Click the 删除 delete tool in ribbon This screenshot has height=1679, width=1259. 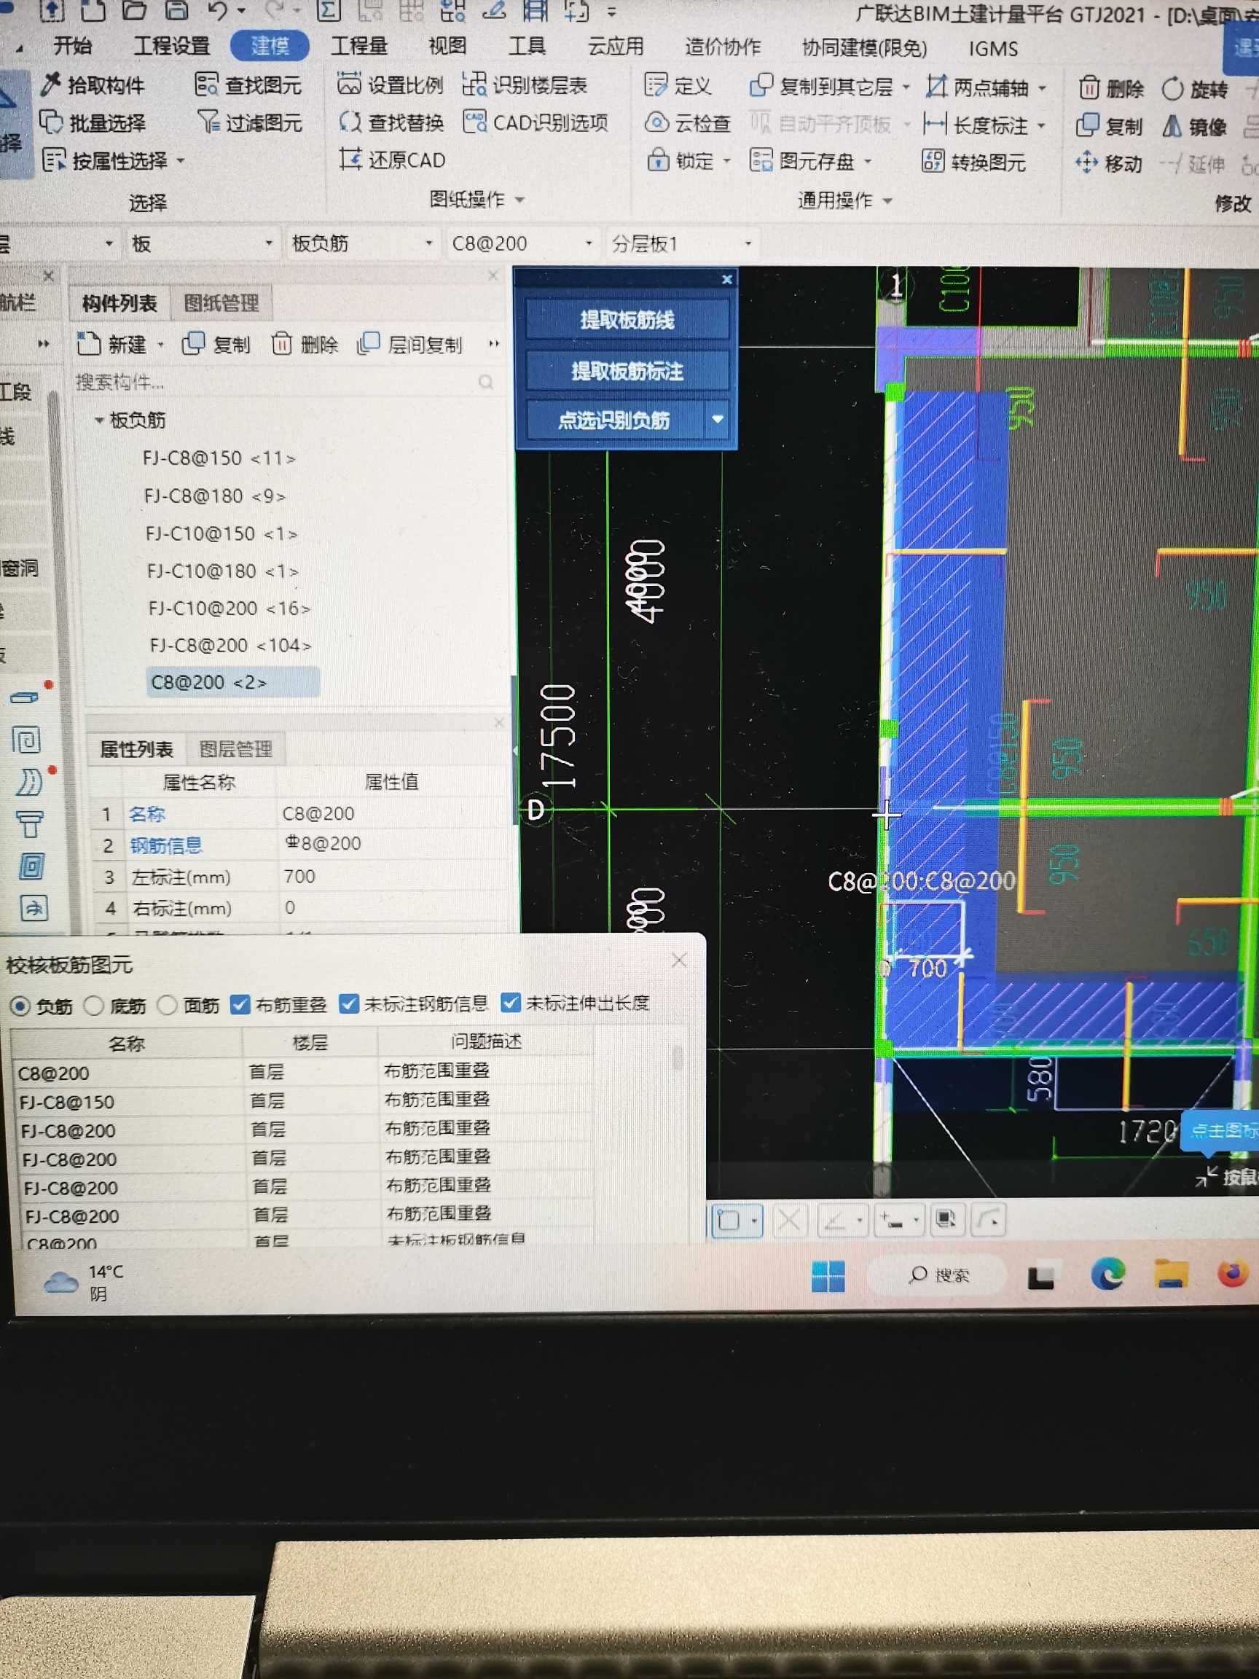pos(1111,89)
